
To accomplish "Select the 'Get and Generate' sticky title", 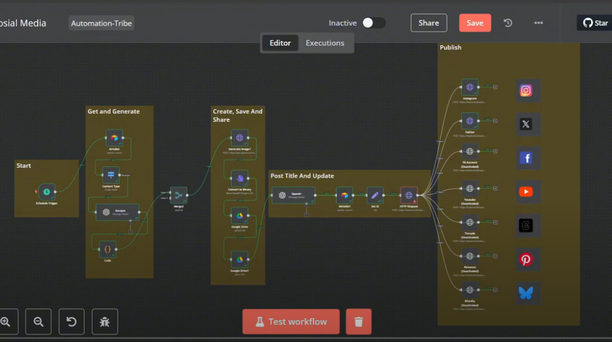I will point(114,112).
